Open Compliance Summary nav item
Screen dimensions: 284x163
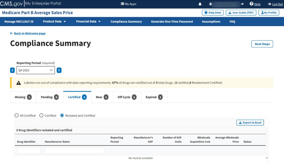[x=126, y=21]
